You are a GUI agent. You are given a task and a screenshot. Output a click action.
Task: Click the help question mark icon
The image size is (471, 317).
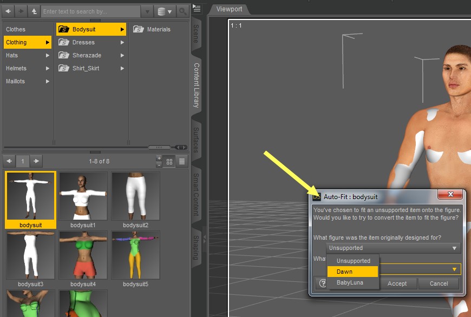coord(322,283)
